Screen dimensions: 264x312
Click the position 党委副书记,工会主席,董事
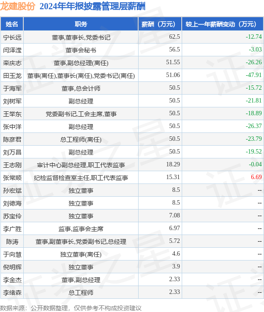point(81,114)
